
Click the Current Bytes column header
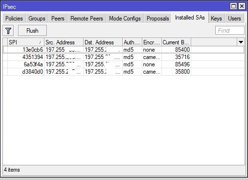tap(176, 42)
